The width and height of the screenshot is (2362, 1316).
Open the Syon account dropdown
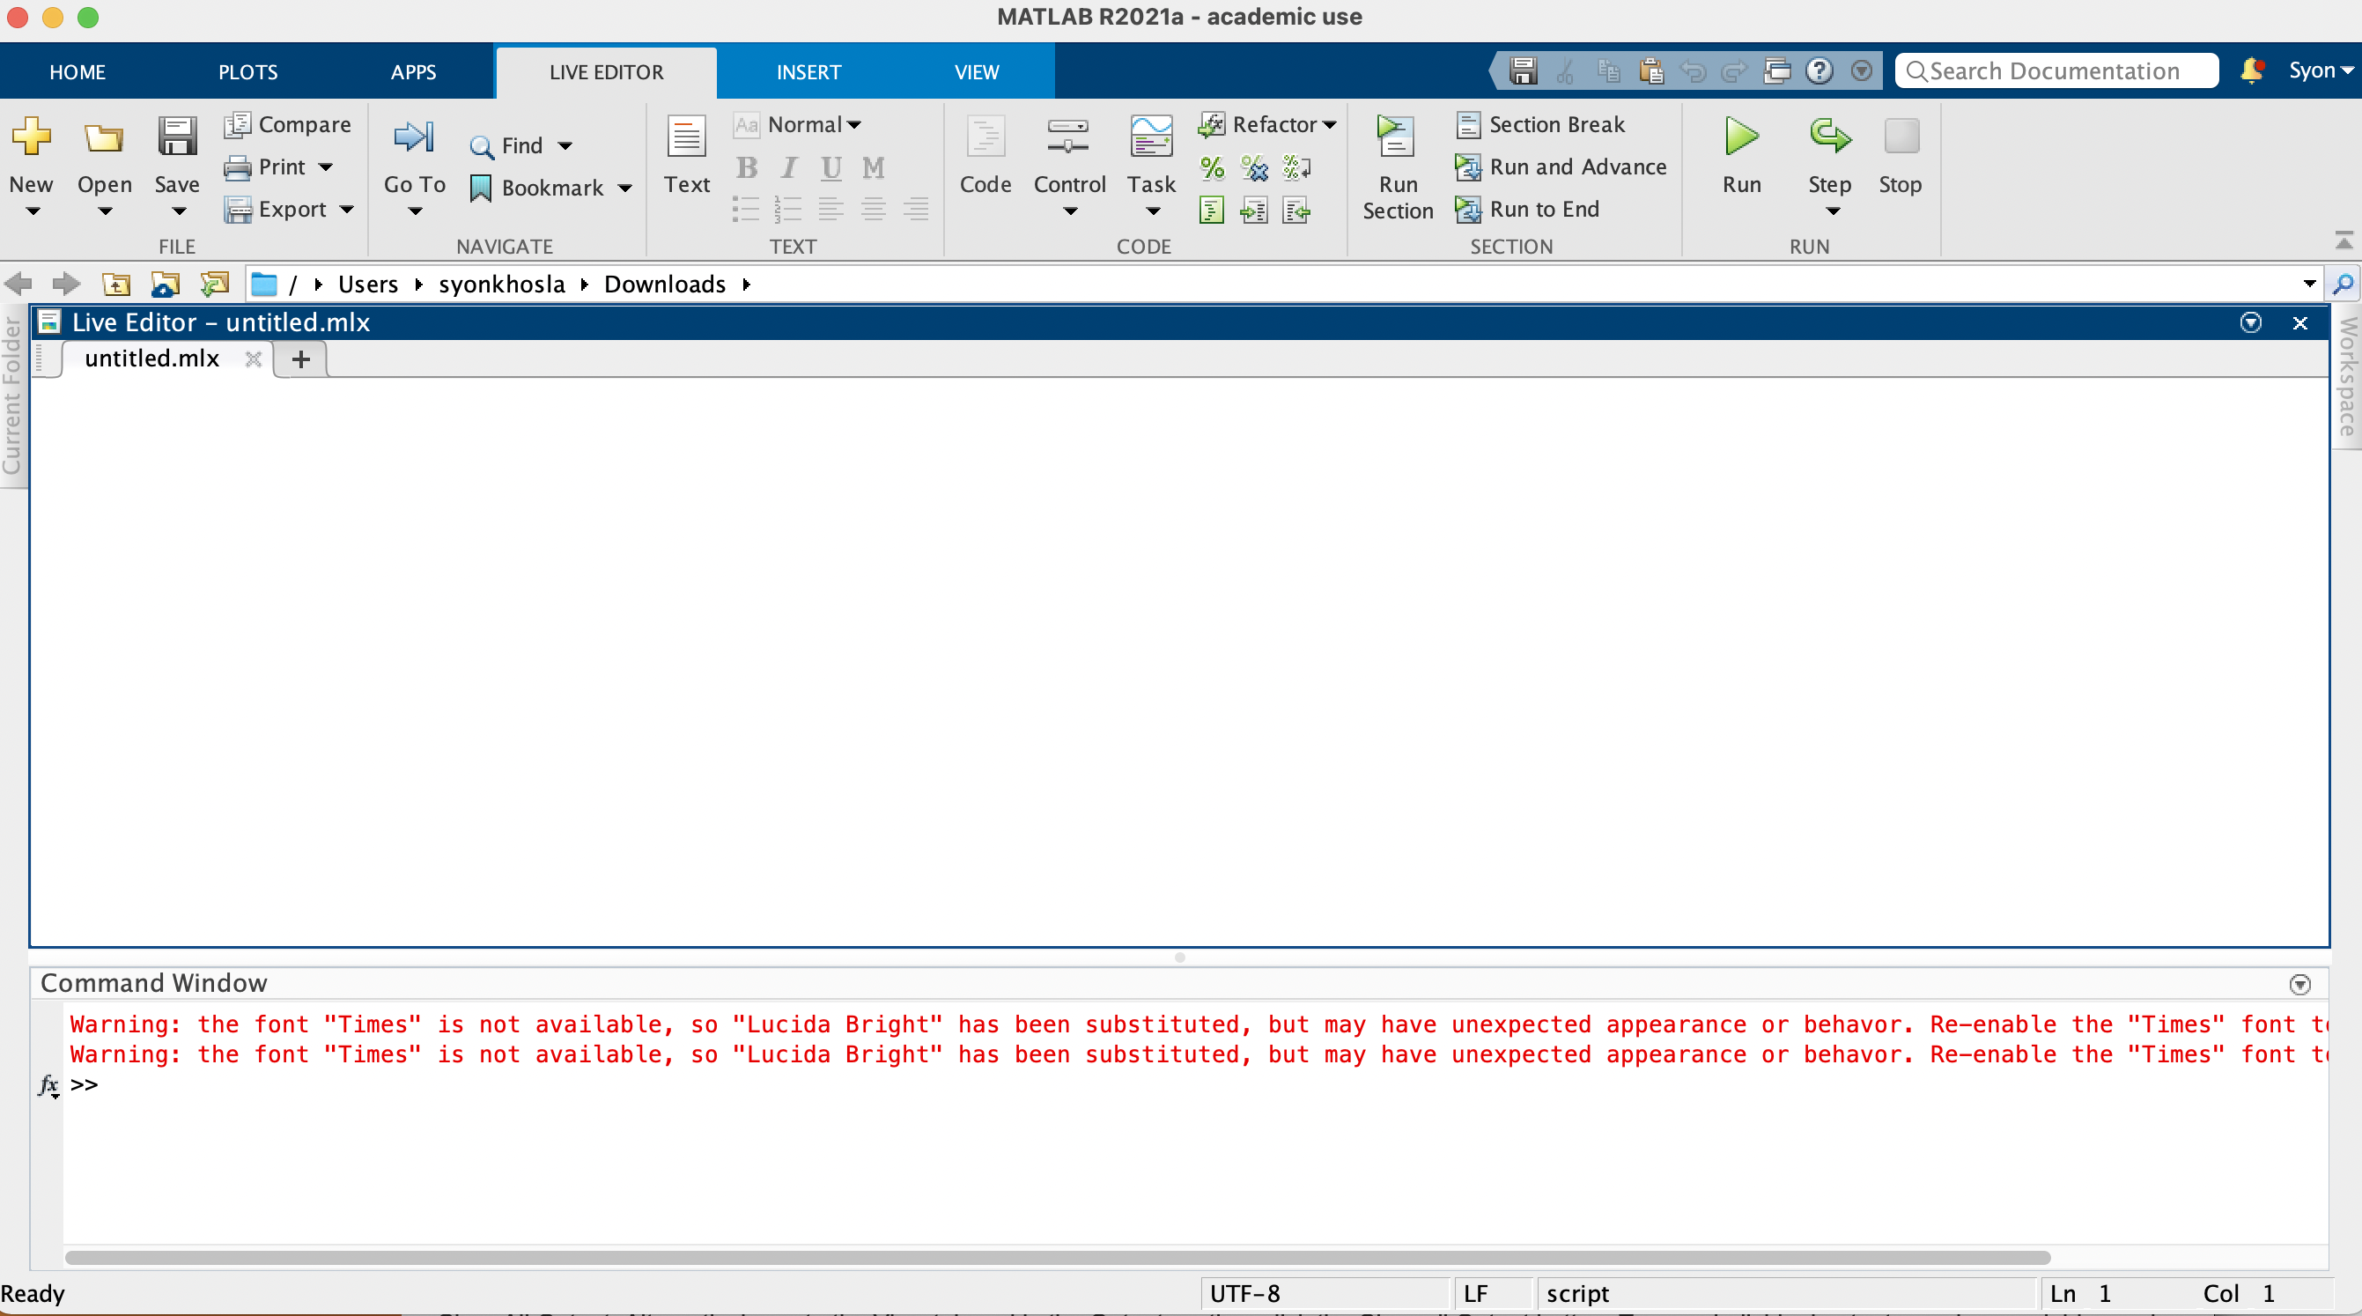(2320, 70)
